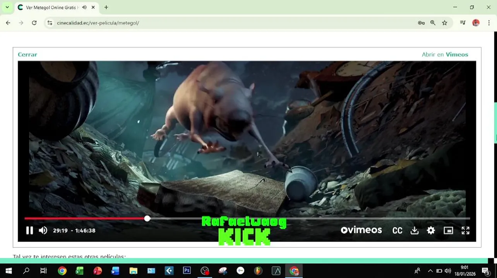The width and height of the screenshot is (497, 278).
Task: Click the download icon in the video player
Action: (415, 231)
